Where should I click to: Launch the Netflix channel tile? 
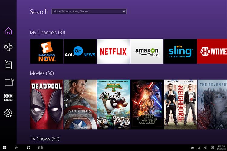pos(113,51)
